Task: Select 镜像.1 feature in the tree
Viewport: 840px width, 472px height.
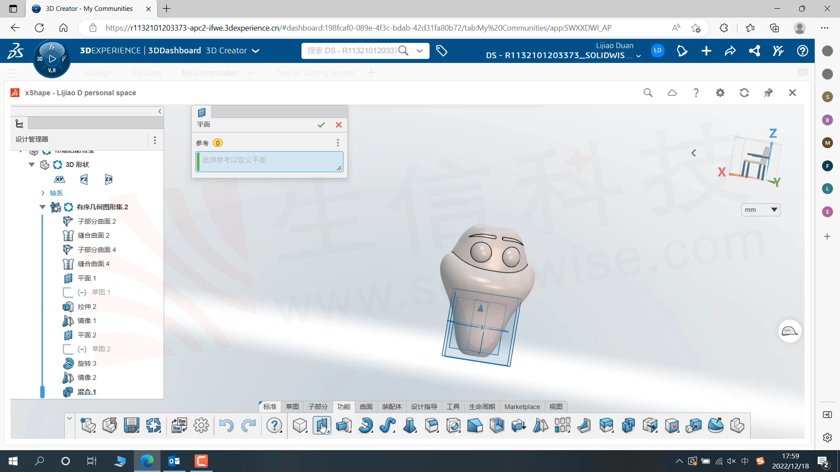Action: [x=87, y=321]
